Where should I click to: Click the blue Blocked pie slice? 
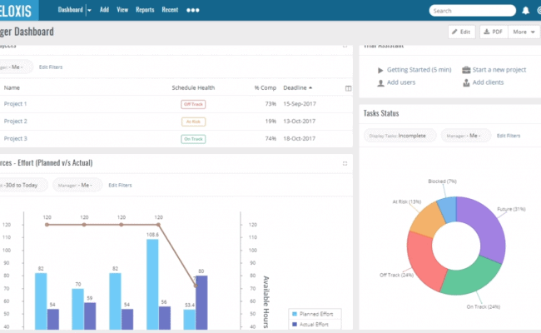pos(448,209)
